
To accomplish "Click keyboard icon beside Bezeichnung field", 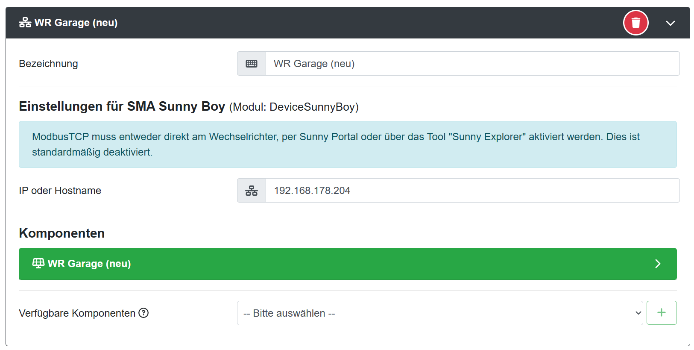I will (252, 64).
